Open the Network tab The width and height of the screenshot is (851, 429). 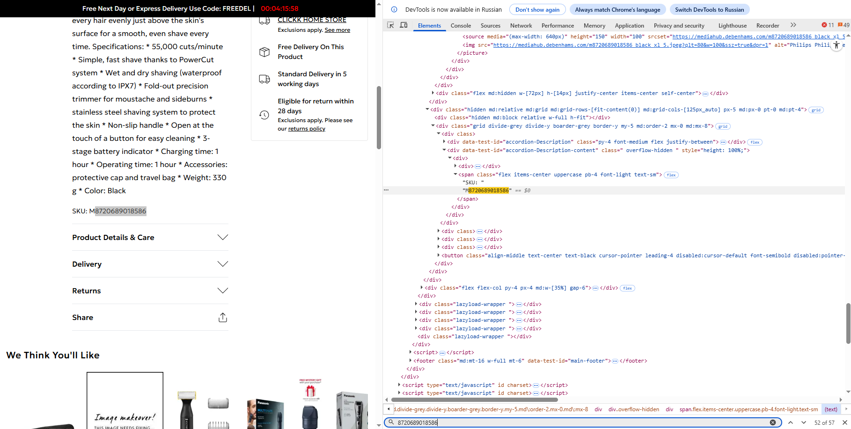(x=521, y=26)
